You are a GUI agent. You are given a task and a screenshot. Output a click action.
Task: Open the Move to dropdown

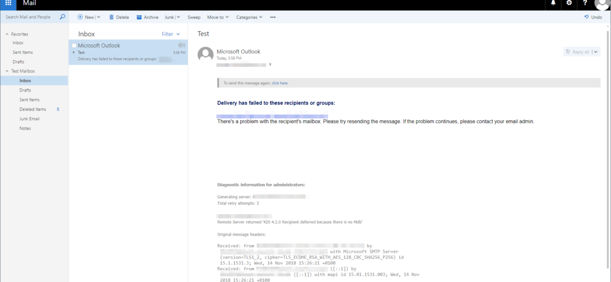(x=218, y=17)
